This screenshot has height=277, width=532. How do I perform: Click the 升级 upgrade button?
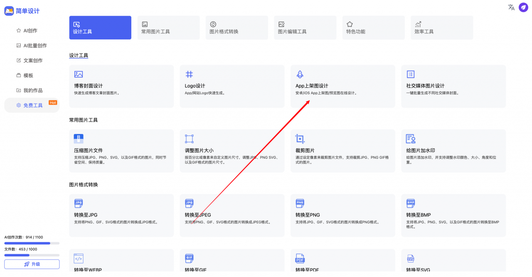pyautogui.click(x=32, y=264)
